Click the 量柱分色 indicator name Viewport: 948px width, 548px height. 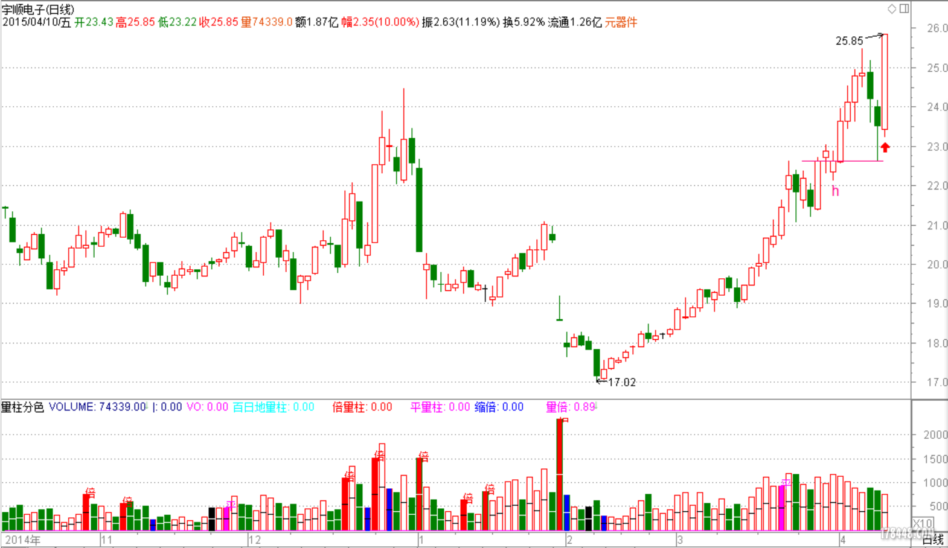pos(22,407)
